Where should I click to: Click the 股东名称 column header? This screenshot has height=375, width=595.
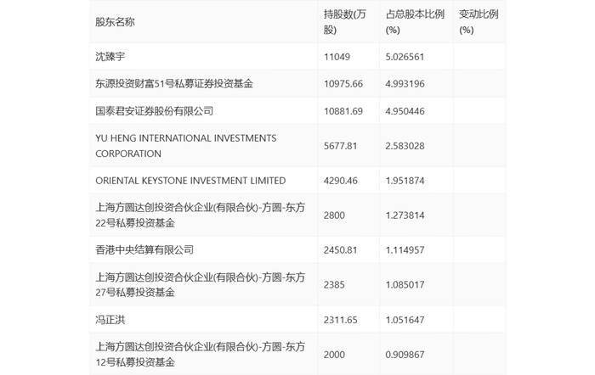tap(115, 22)
